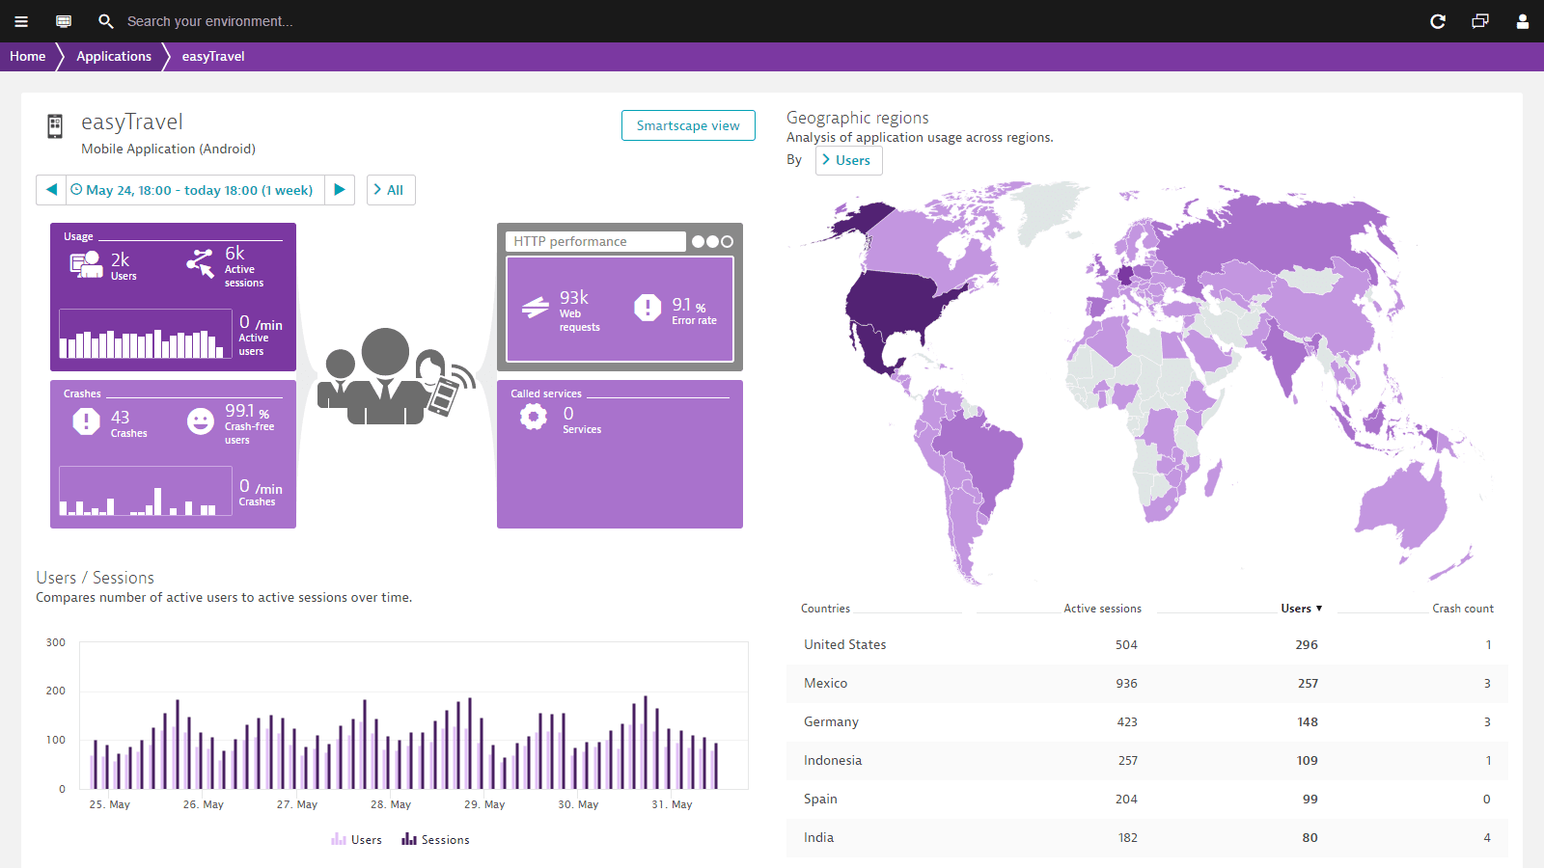
Task: Sort table by Crash count column
Action: (1463, 609)
